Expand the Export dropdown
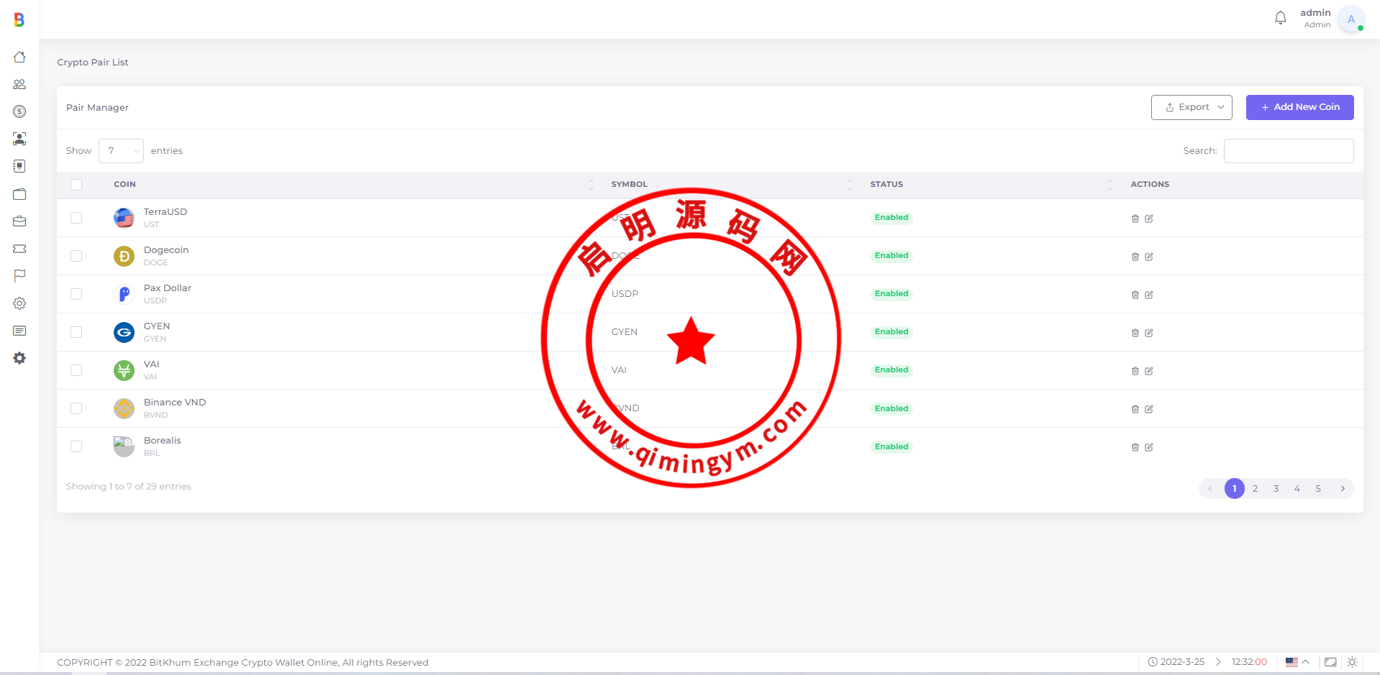Image resolution: width=1380 pixels, height=675 pixels. tap(1191, 107)
